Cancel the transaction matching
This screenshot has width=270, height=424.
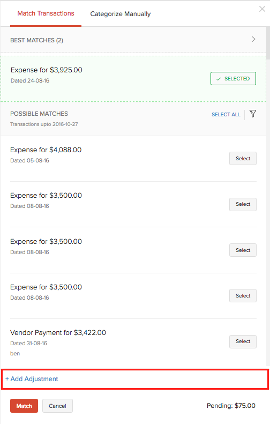(x=57, y=406)
